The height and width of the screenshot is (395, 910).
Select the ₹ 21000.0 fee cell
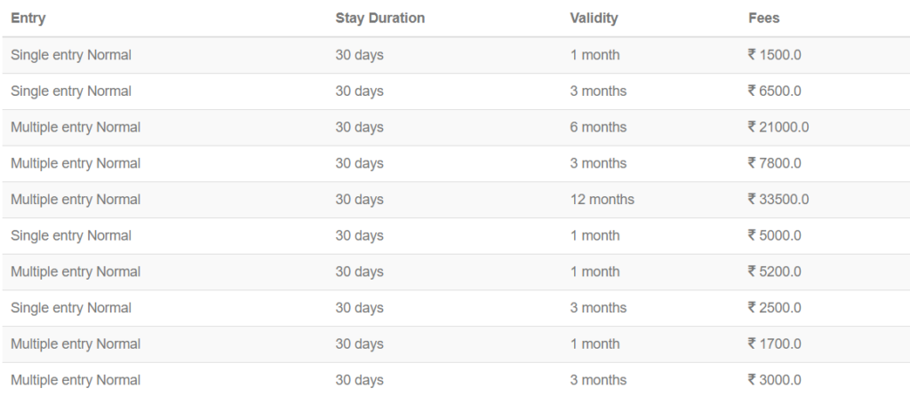pyautogui.click(x=778, y=127)
